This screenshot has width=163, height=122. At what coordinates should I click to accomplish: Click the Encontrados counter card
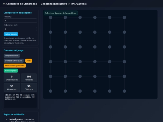point(12,78)
